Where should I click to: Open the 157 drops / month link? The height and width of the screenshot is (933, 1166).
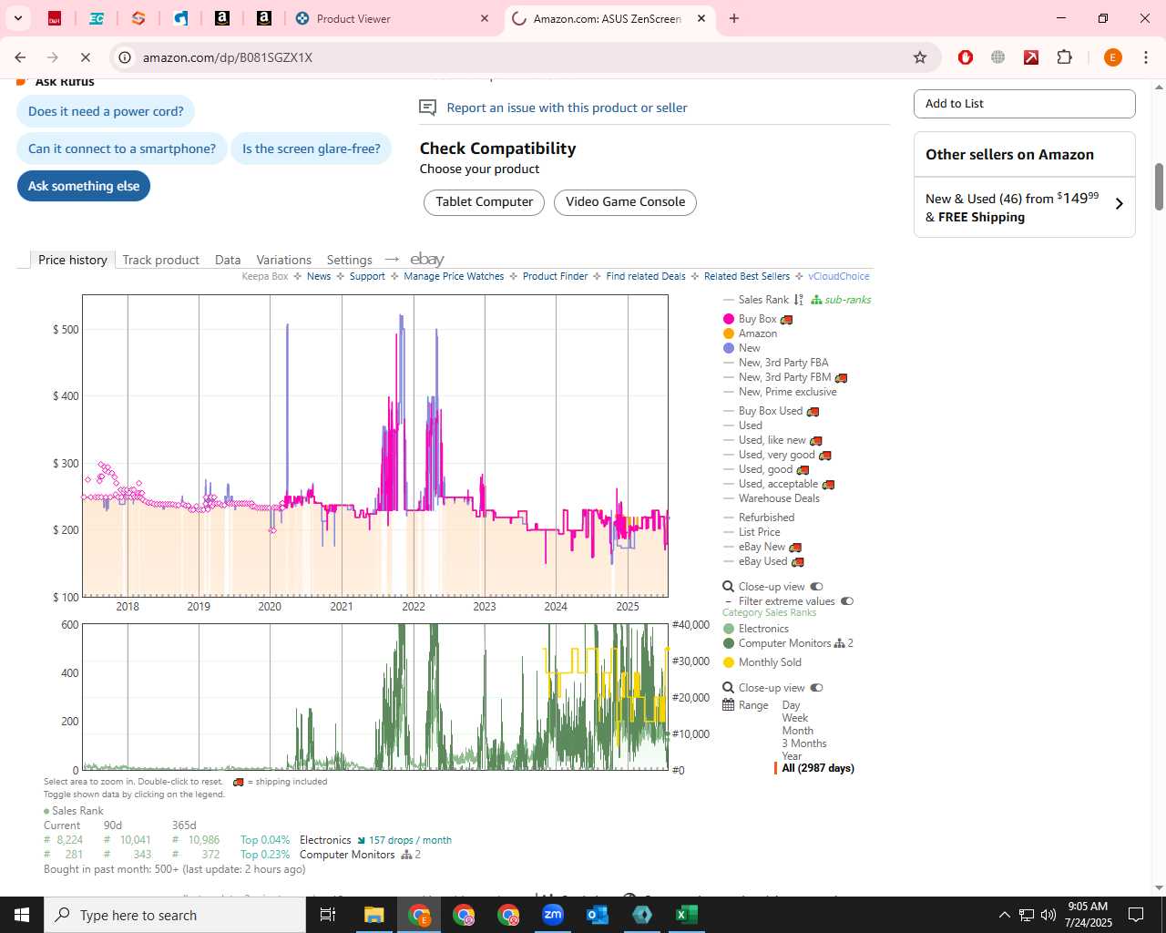pos(410,840)
